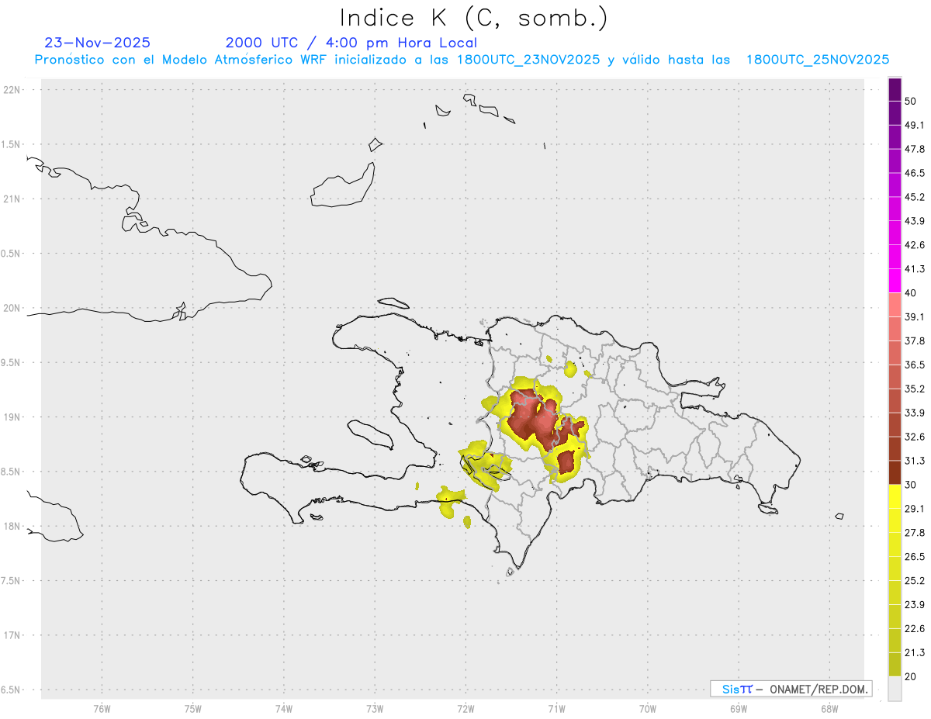
Task: Click the longitude label "70W"
Action: [647, 708]
